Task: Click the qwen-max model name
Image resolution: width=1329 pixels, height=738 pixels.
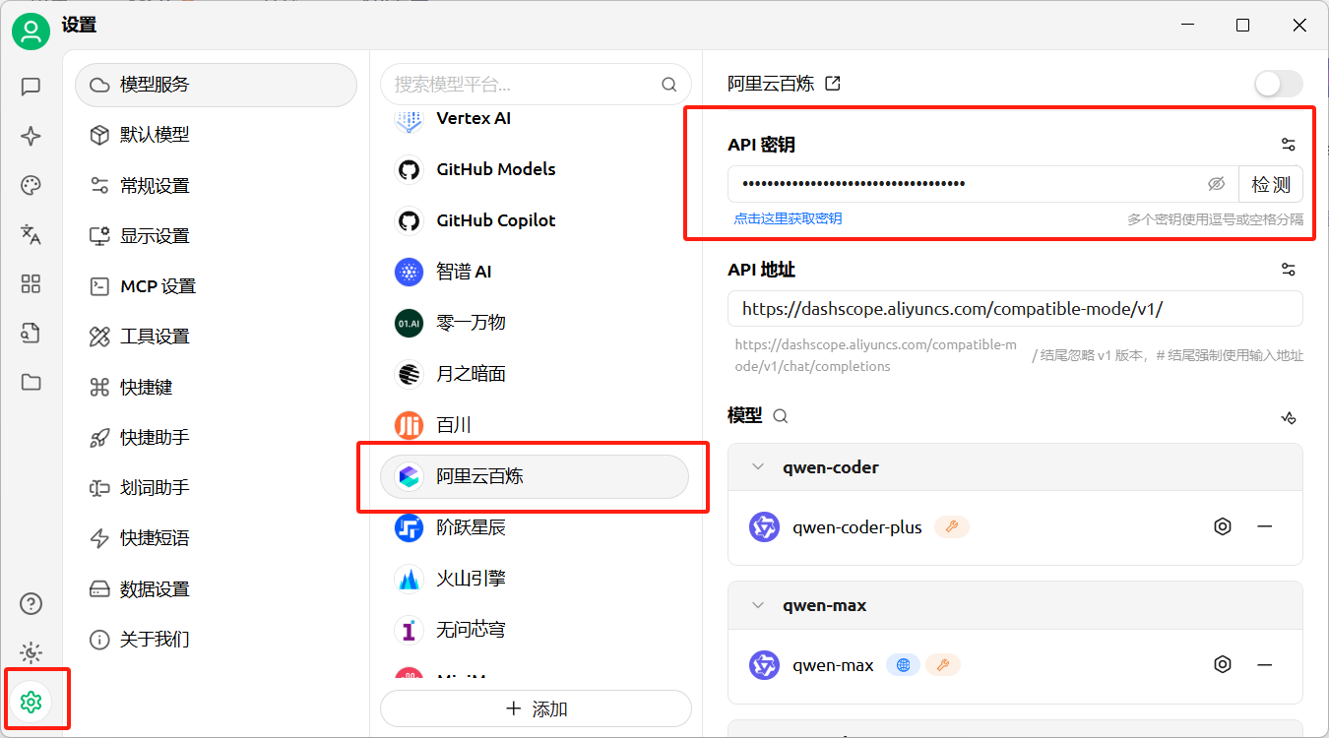Action: pyautogui.click(x=833, y=665)
